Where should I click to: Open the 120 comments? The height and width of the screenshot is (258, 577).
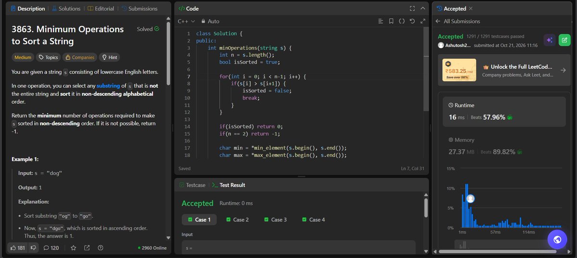tap(51, 248)
